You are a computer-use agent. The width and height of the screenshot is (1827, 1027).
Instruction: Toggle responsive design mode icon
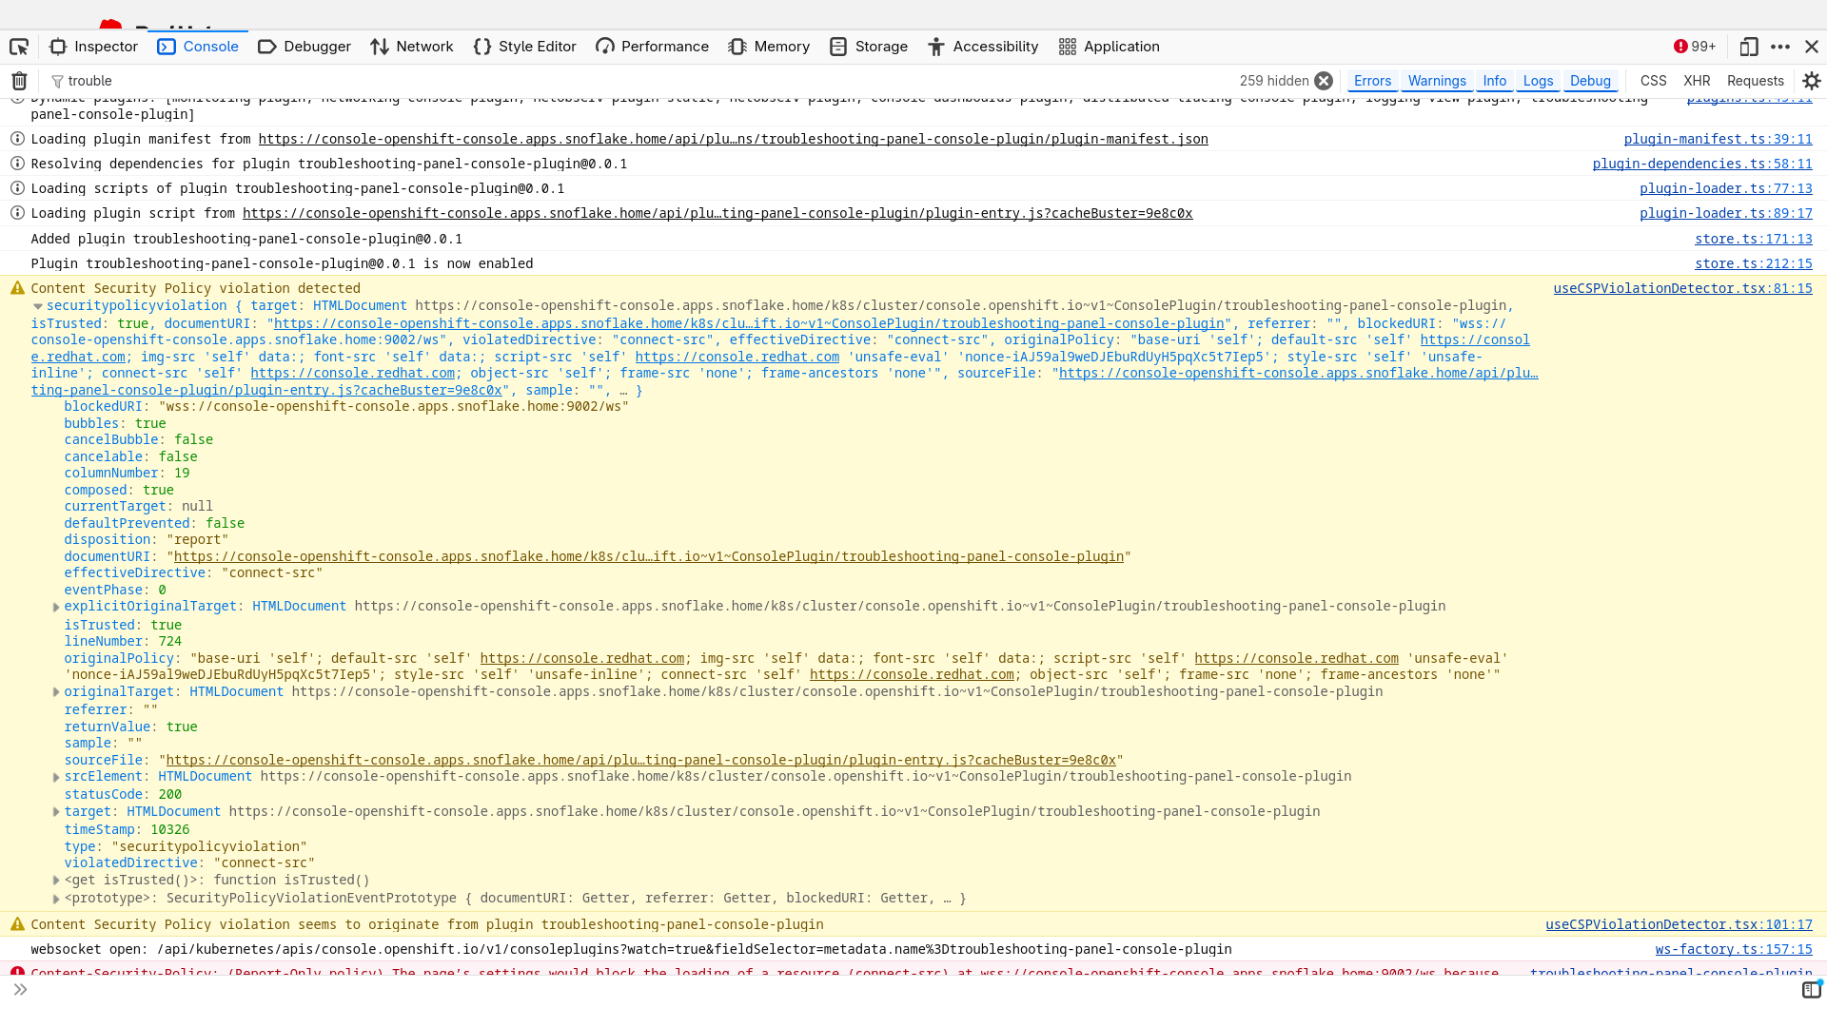click(x=1749, y=47)
